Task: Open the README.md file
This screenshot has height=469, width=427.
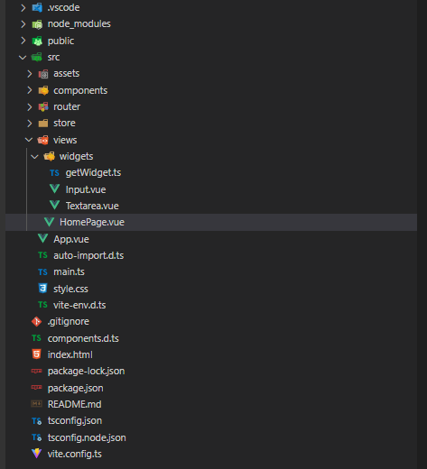Action: (75, 404)
